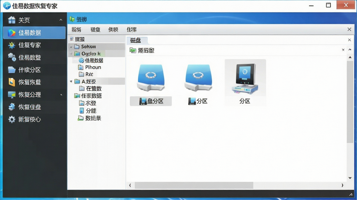
Task: Open the fourth menu, which starts with 佳
Action: click(x=131, y=30)
